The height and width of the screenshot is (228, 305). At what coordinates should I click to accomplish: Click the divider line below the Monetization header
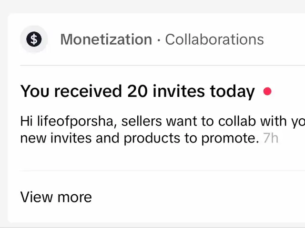[163, 66]
